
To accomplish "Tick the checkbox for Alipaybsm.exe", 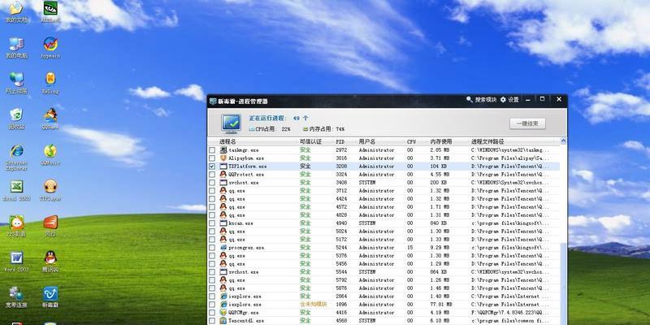I will [212, 158].
